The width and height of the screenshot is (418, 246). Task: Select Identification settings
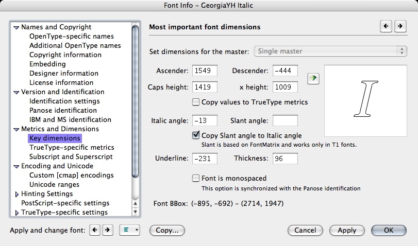[x=64, y=101]
